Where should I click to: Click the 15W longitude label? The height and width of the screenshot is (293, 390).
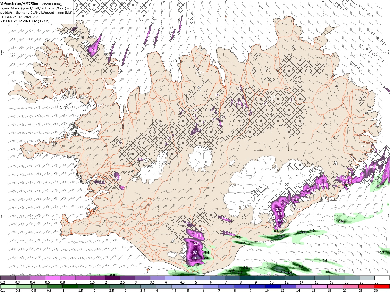click(x=323, y=2)
